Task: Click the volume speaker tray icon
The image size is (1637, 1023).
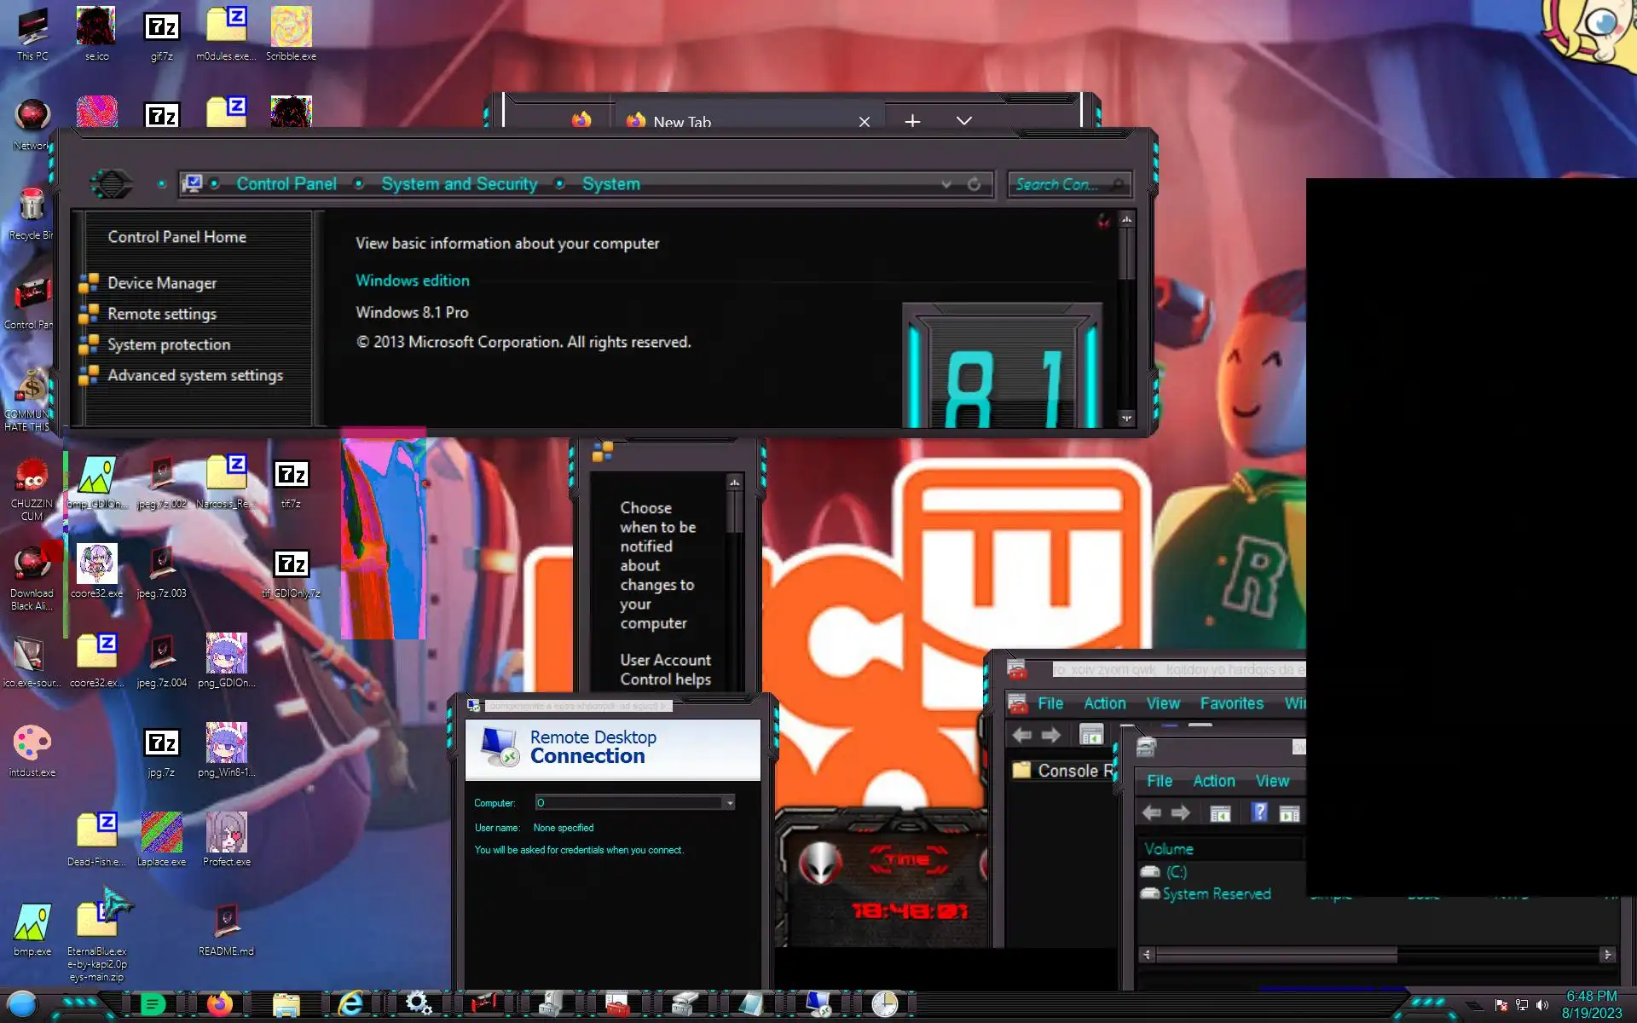Action: pos(1542,1005)
